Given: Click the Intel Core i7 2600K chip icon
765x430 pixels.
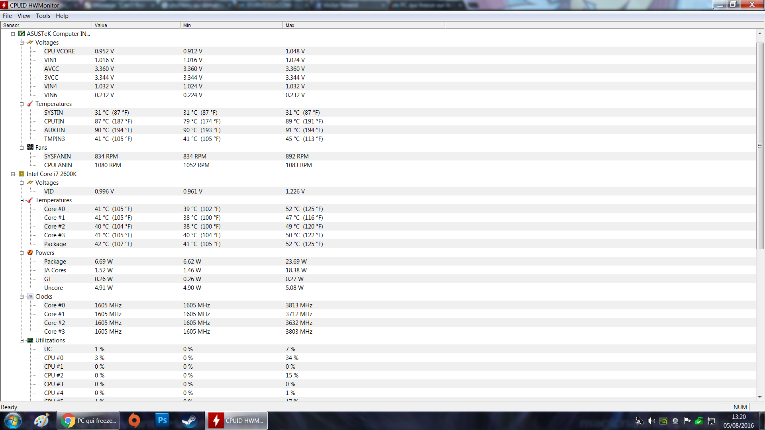Looking at the screenshot, I should click(22, 174).
